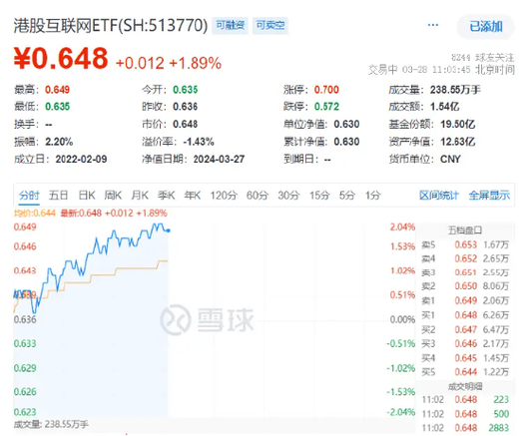
Task: Choose the 60分 interval tab
Action: pos(258,196)
